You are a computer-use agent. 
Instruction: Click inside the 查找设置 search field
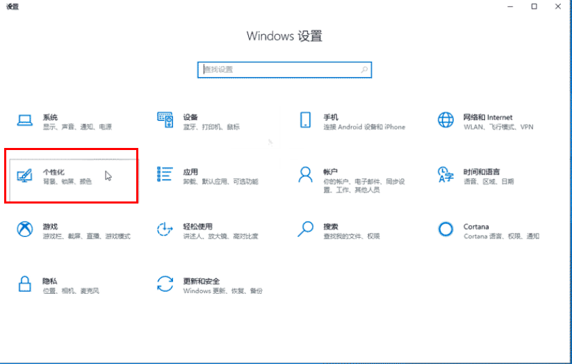coord(278,69)
